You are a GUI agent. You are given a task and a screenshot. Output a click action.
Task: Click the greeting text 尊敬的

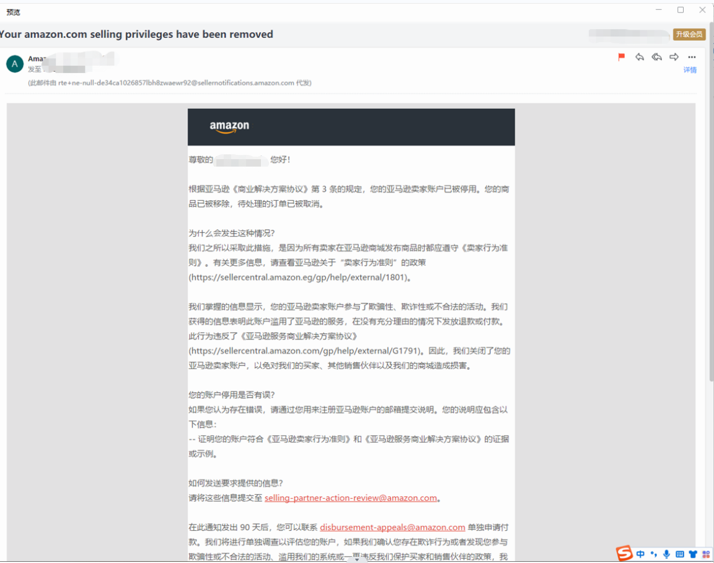[201, 160]
